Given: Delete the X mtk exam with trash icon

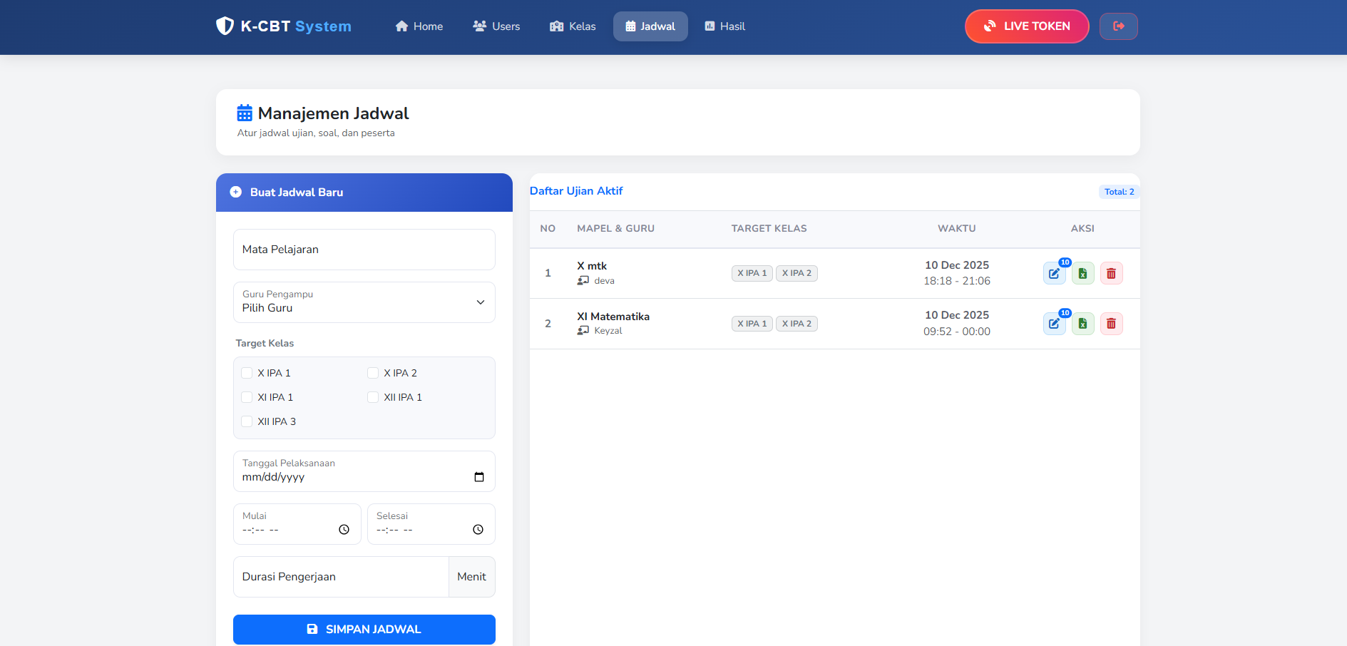Looking at the screenshot, I should (1111, 274).
